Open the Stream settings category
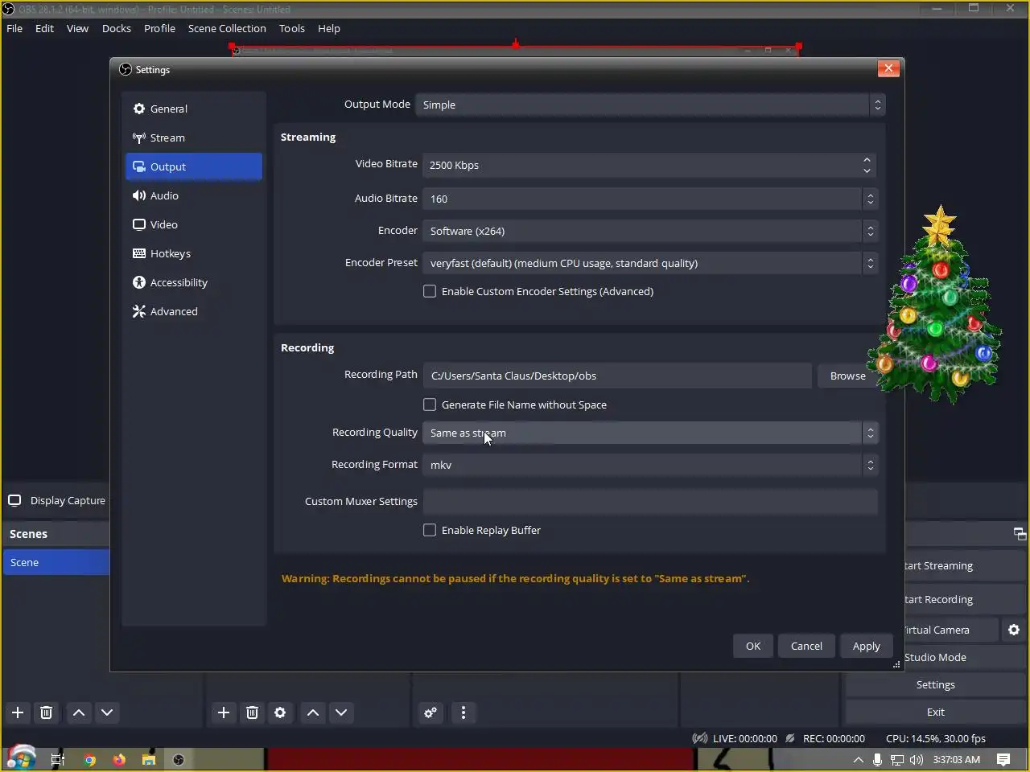The image size is (1030, 772). point(194,138)
